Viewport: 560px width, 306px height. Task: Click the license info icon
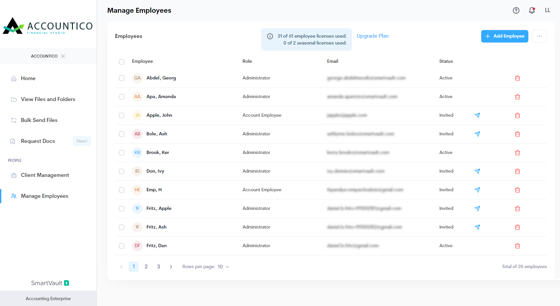tap(270, 36)
